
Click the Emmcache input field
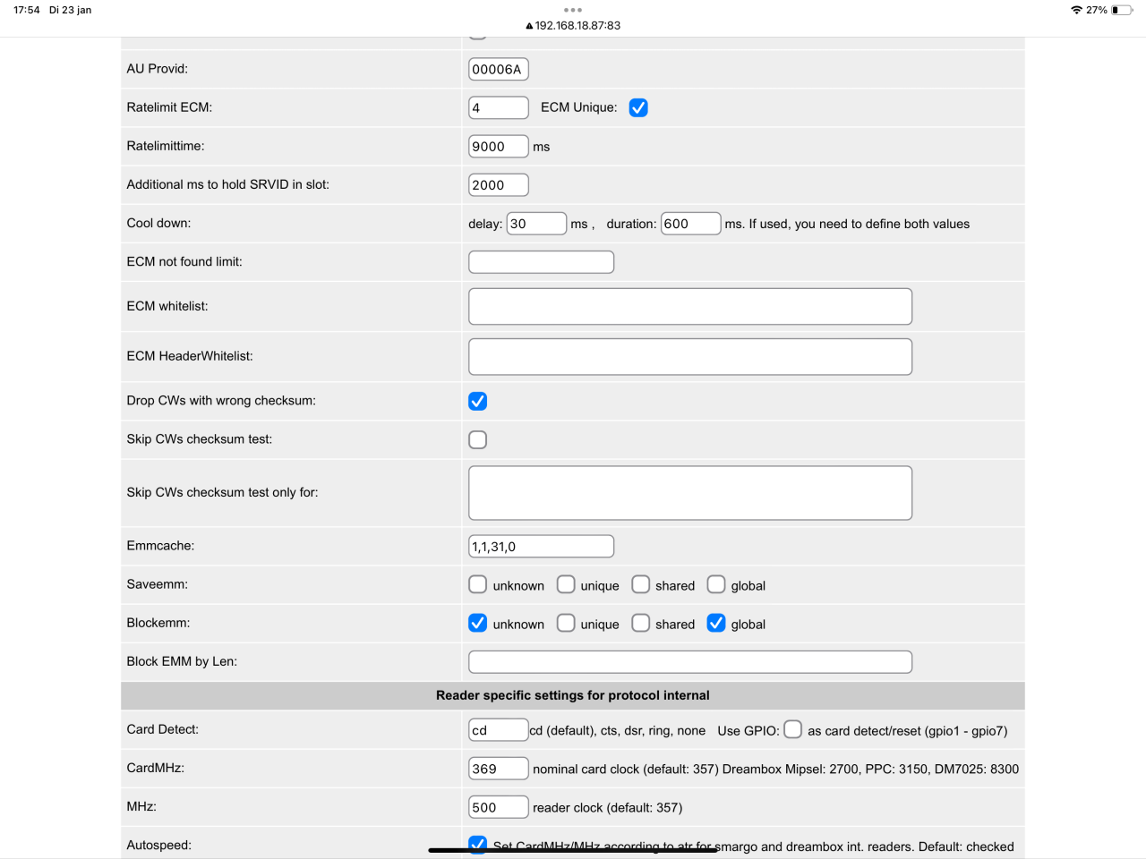[541, 546]
